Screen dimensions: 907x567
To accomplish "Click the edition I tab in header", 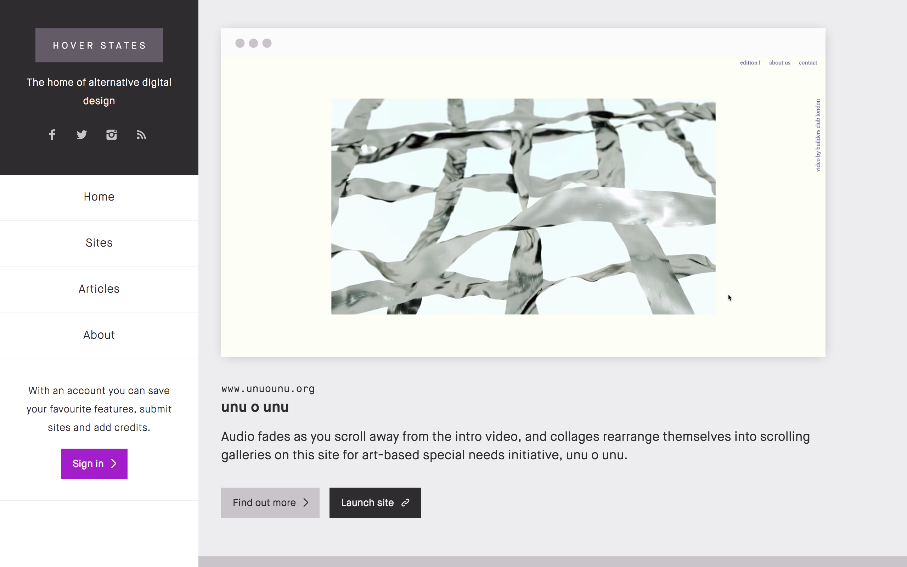I will pos(750,63).
